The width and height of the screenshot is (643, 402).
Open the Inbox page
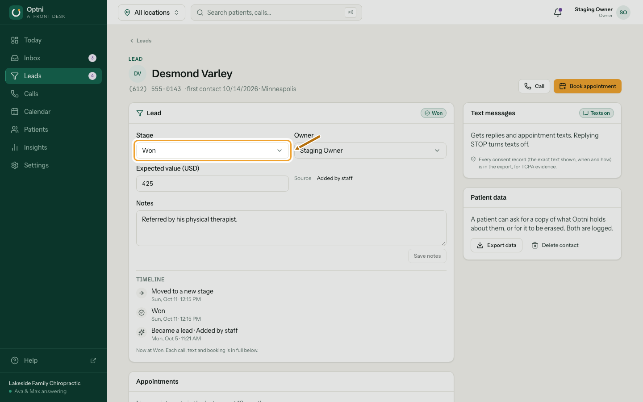pyautogui.click(x=54, y=58)
